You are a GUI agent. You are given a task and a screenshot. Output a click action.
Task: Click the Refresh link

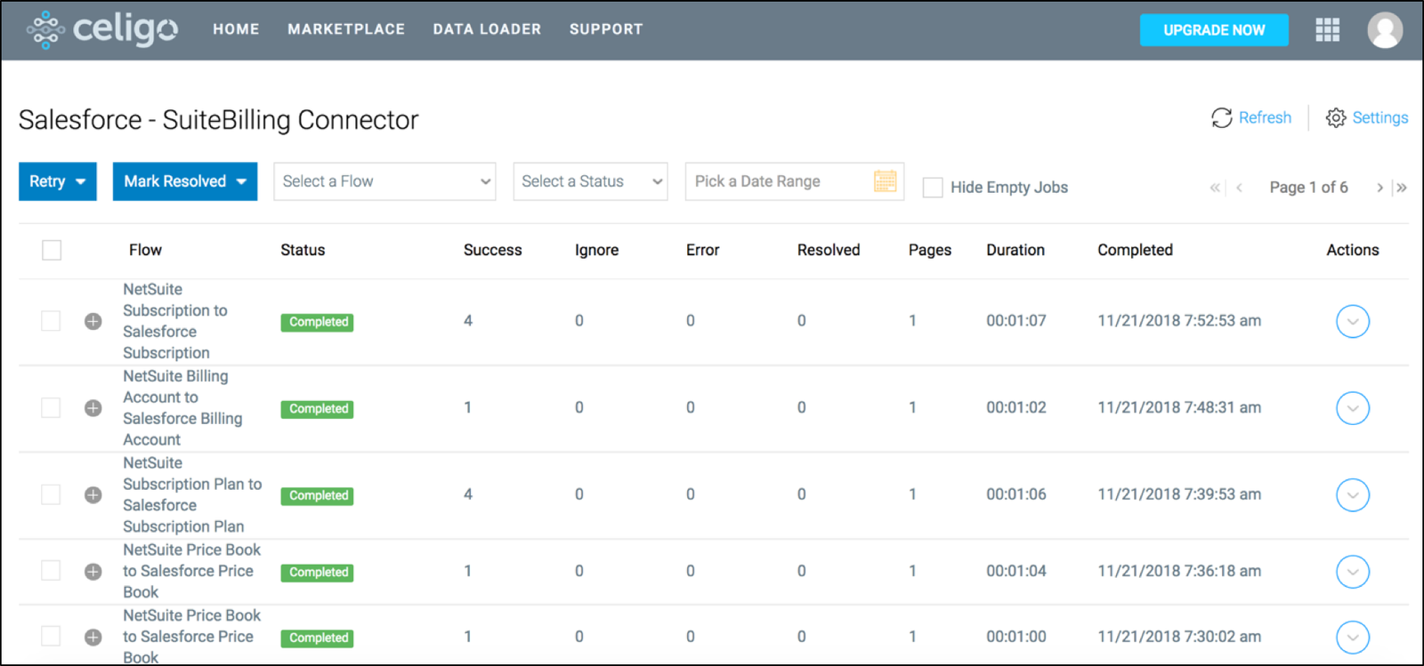(1265, 117)
